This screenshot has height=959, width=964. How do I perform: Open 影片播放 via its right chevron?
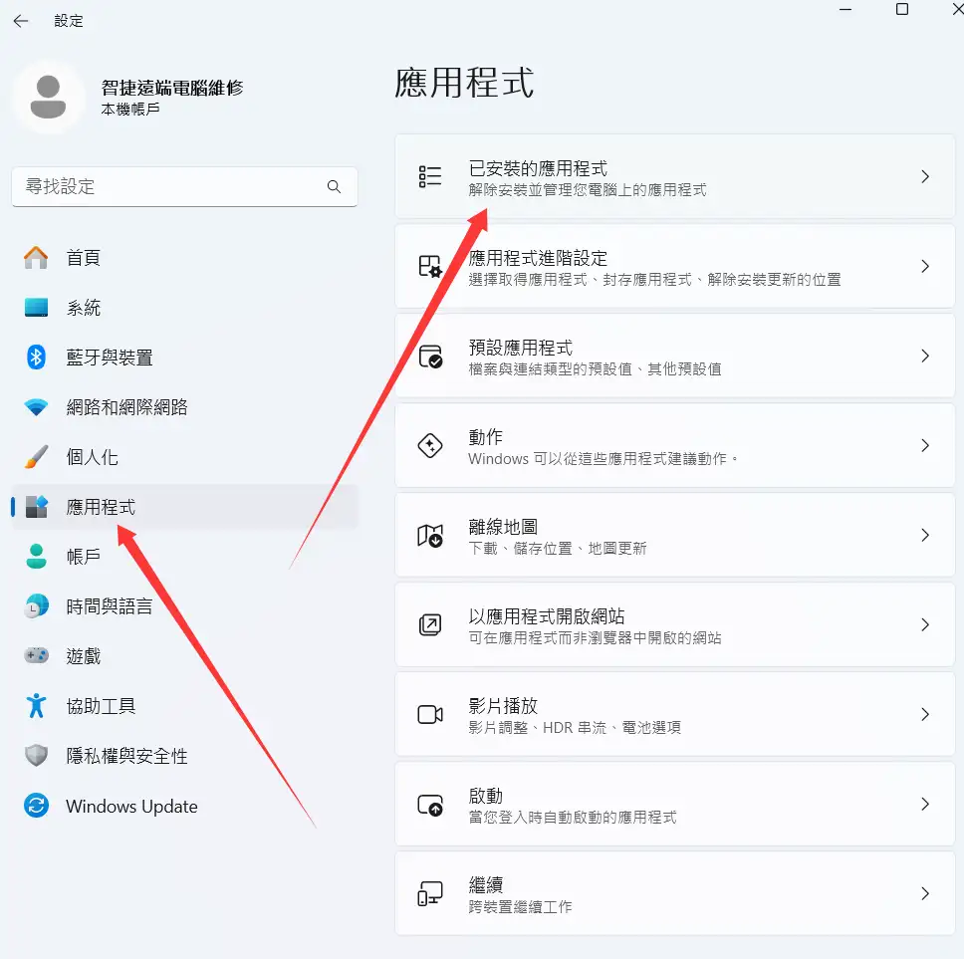coord(925,714)
